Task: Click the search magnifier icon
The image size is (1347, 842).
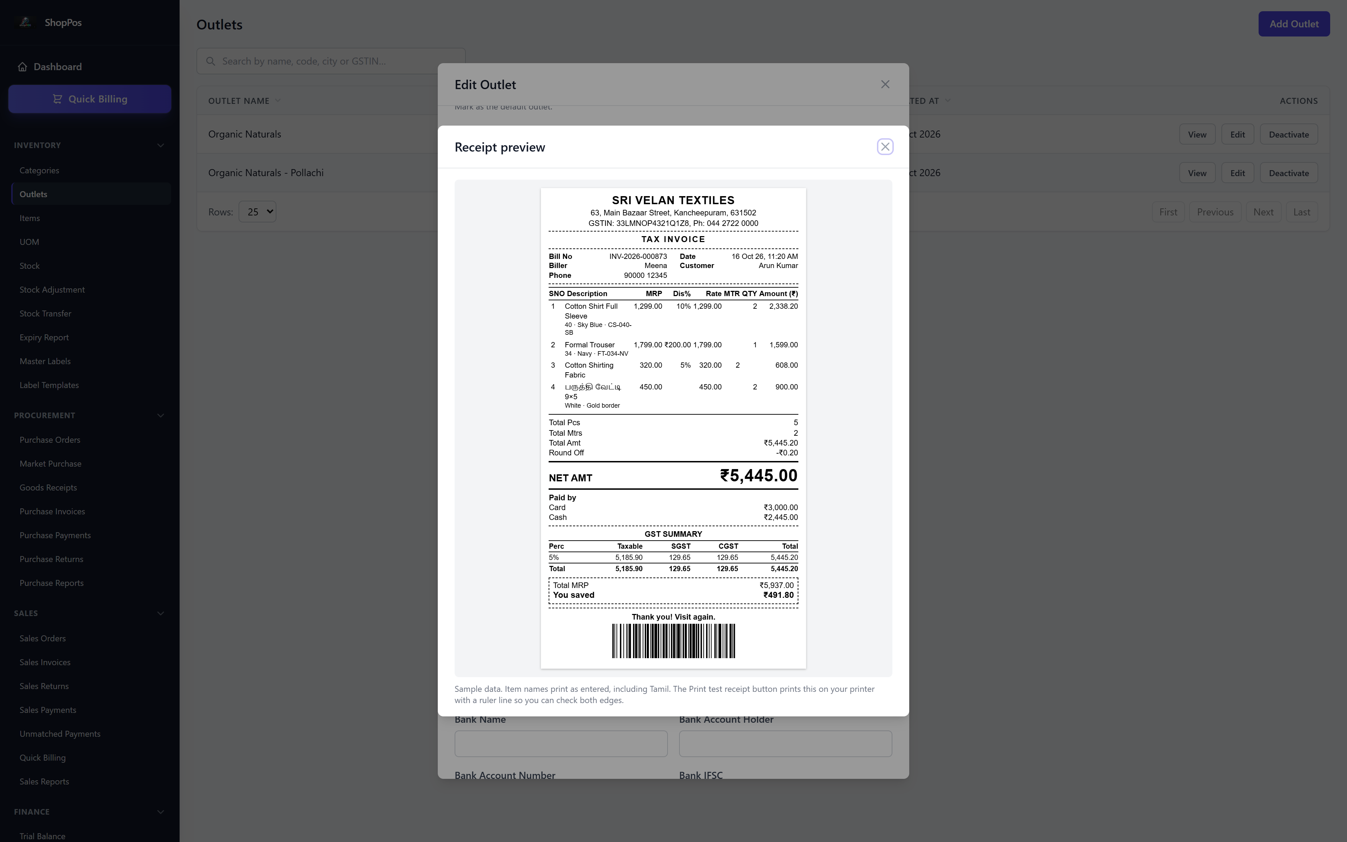Action: tap(210, 61)
